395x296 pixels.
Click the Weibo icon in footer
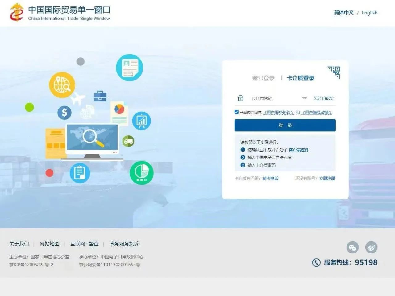pos(371,247)
